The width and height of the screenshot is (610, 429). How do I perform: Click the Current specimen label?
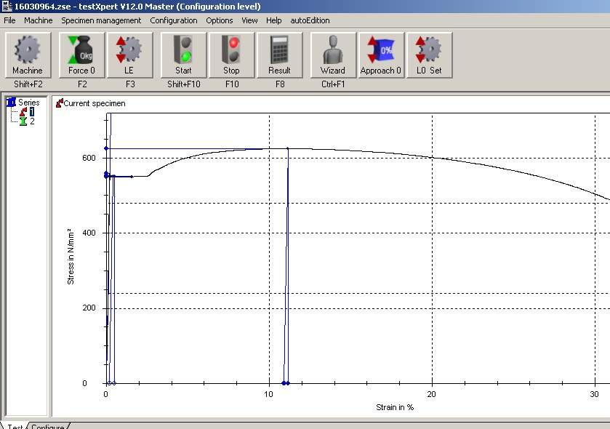95,103
